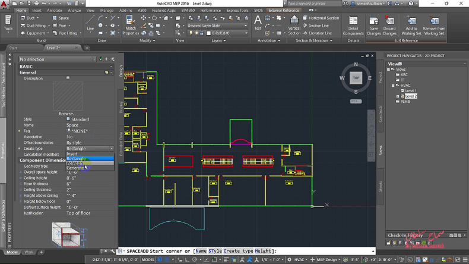This screenshot has width=469, height=264.
Task: Click the Elevation Line tool
Action: point(318,33)
